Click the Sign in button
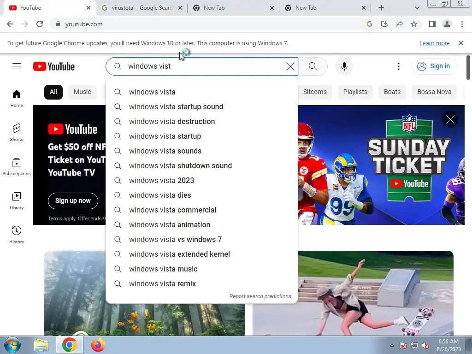The image size is (472, 354). click(433, 66)
